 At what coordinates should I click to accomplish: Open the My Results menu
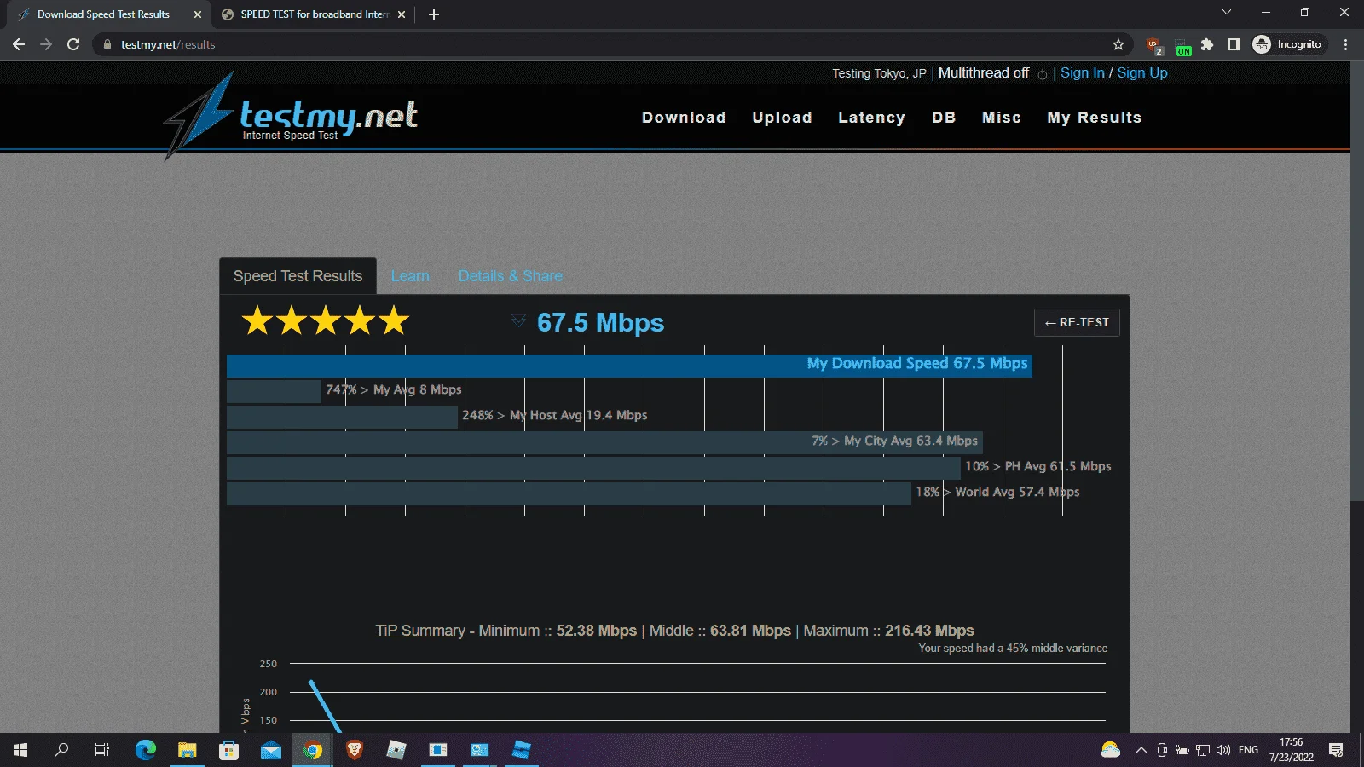click(1095, 118)
